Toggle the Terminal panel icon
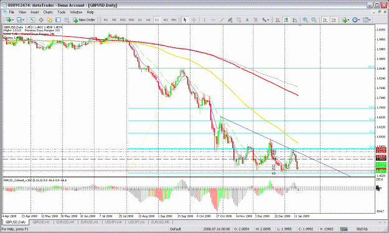The image size is (389, 233). pos(58,20)
